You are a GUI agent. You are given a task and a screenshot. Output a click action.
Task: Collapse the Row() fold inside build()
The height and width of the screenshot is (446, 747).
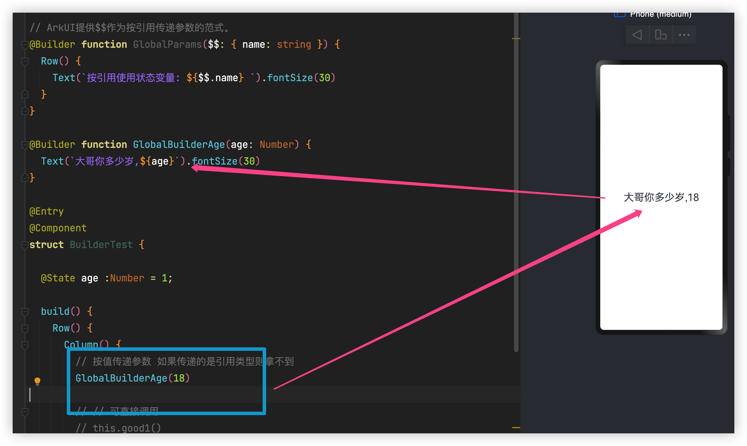tap(25, 329)
